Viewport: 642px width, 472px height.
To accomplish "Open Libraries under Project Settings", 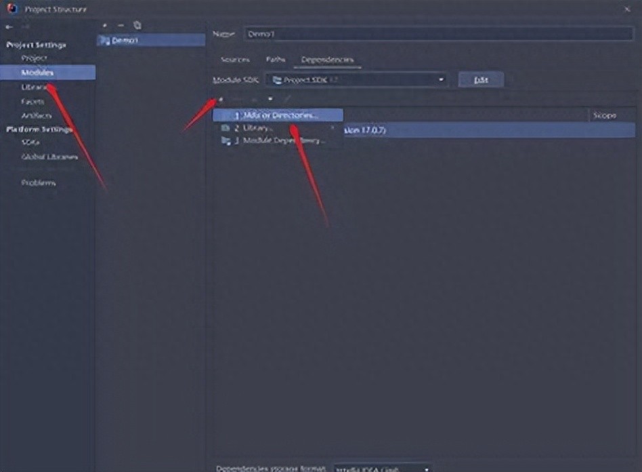I will pos(35,87).
